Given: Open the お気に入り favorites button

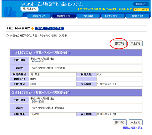Looking at the screenshot, I should point(141,4).
